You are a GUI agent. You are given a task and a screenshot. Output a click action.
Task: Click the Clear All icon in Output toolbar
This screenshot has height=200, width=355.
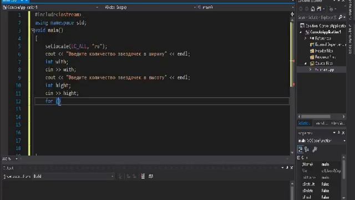click(x=143, y=176)
